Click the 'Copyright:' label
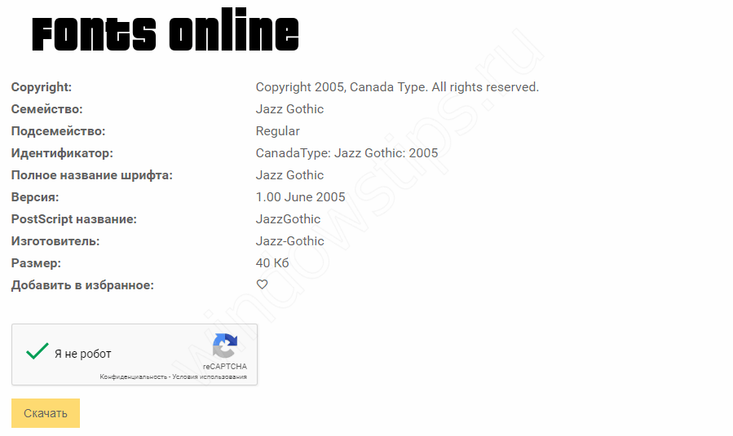Screen dimensions: 733x436 pyautogui.click(x=41, y=87)
